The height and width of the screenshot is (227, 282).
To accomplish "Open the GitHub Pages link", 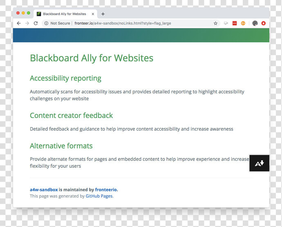I will [x=99, y=196].
